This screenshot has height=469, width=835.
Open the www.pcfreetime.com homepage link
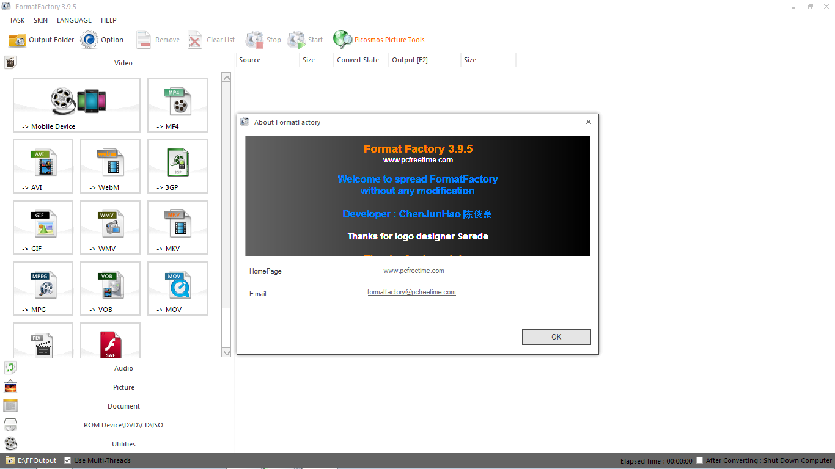click(x=414, y=271)
